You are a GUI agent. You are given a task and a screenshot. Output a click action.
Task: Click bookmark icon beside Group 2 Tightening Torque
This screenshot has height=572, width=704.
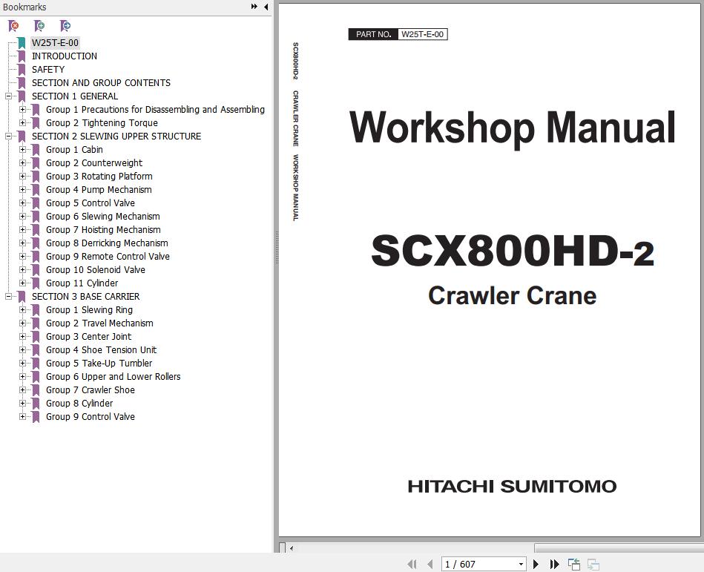coord(36,123)
